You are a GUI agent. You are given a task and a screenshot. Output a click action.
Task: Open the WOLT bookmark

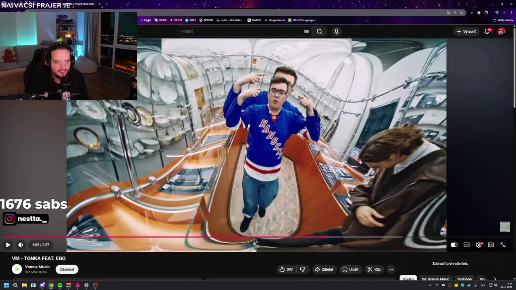pyautogui.click(x=191, y=20)
